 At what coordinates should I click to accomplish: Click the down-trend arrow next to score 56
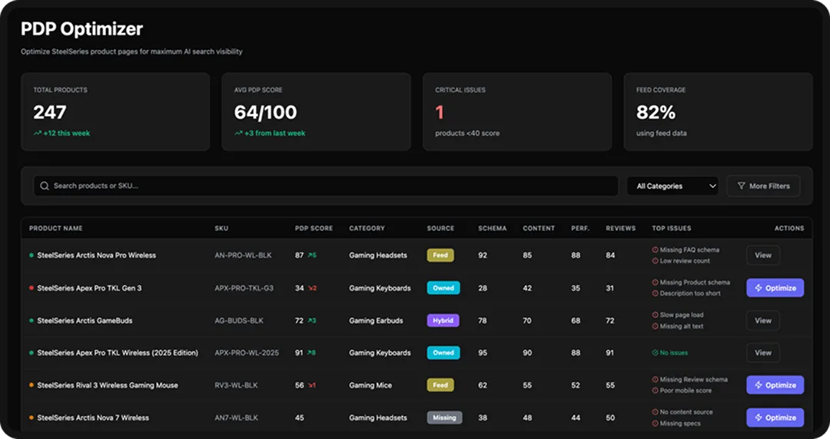coord(312,385)
